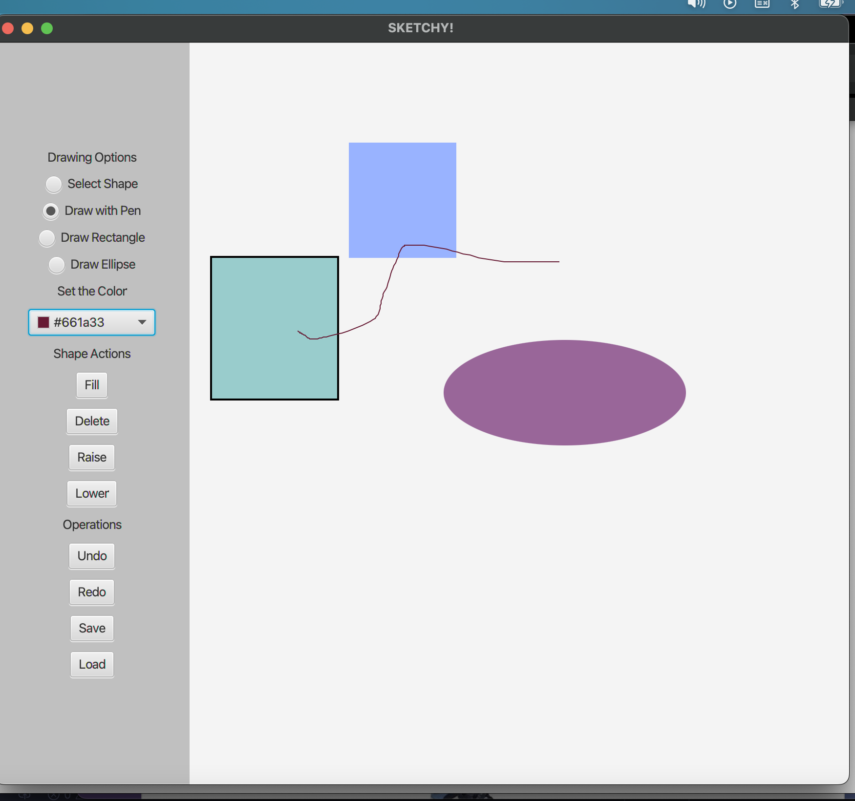Image resolution: width=855 pixels, height=801 pixels.
Task: Raise the shape one layer
Action: coord(92,457)
